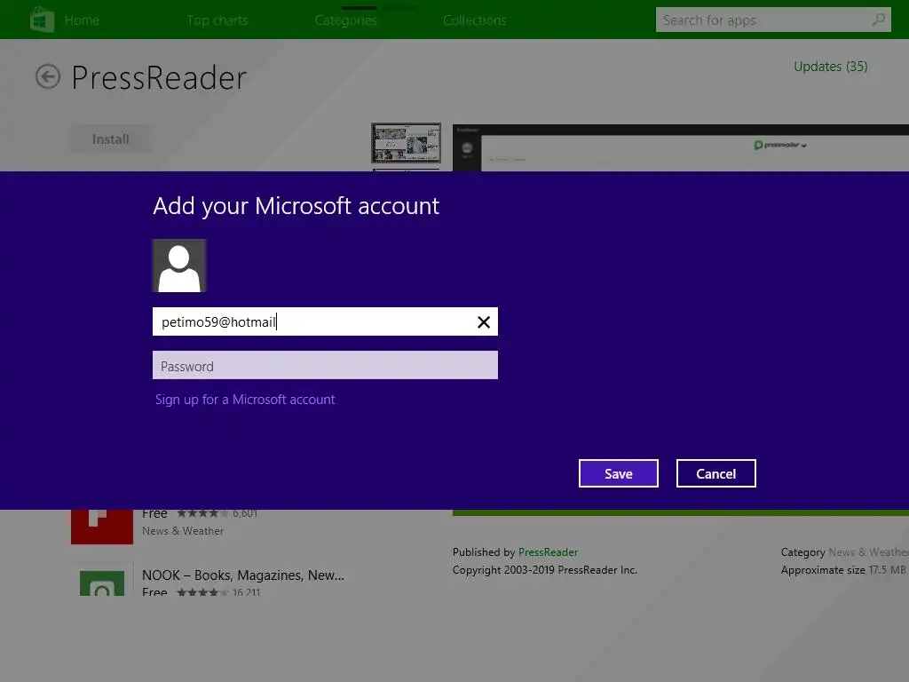Click the Cancel button
Image resolution: width=909 pixels, height=682 pixels.
point(716,474)
